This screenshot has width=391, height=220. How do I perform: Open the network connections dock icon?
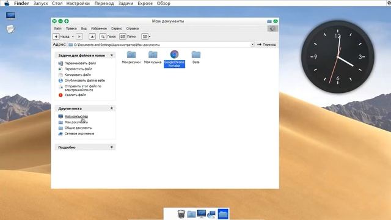[x=211, y=215]
